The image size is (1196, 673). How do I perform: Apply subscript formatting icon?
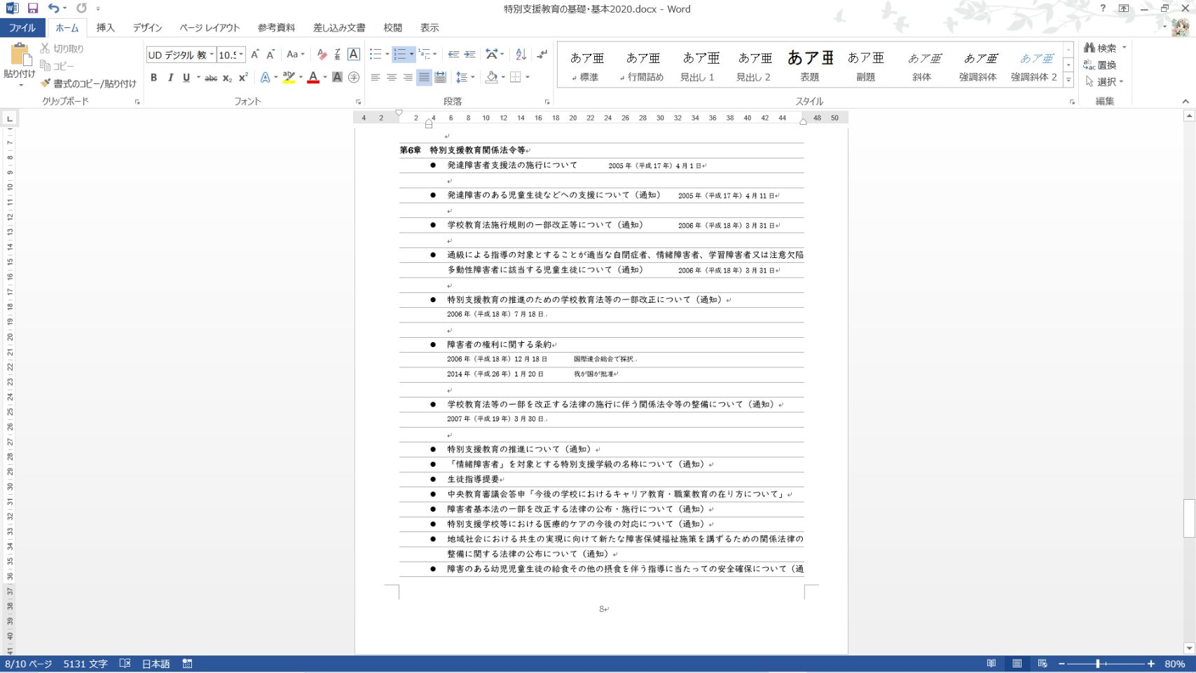coord(227,78)
